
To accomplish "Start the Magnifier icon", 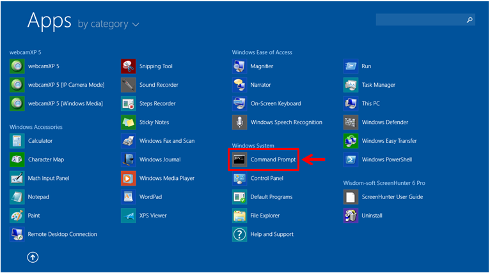I will coord(240,66).
